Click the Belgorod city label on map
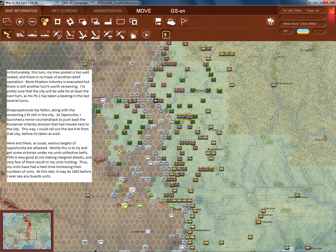Image resolution: width=336 pixels, height=252 pixels. point(212,130)
